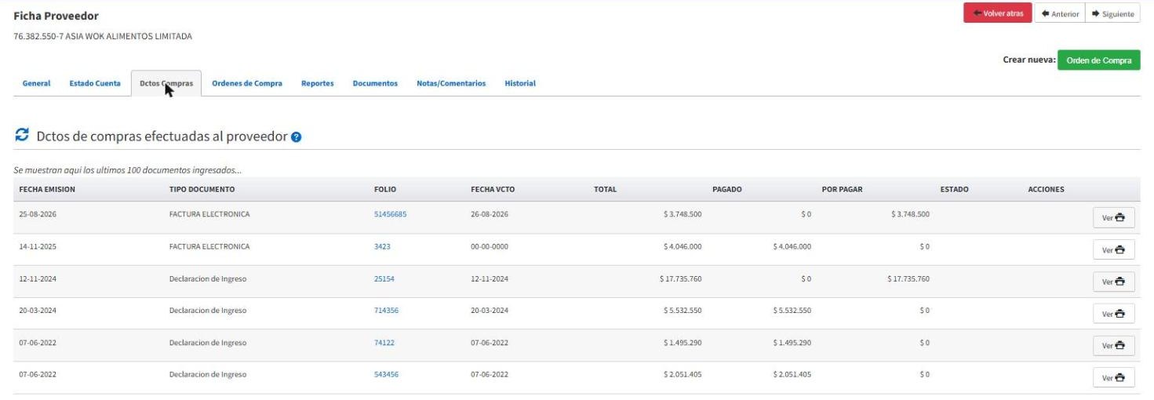Viewport: 1154px width, 400px height.
Task: Open the Notas/Comentarios tab
Action: (451, 83)
